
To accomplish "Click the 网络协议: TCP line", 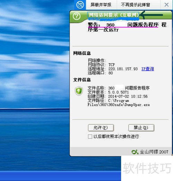I will point(101,65).
